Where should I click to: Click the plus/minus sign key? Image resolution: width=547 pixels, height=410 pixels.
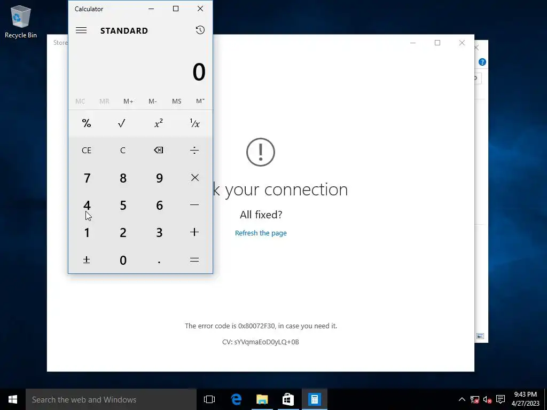pyautogui.click(x=87, y=260)
